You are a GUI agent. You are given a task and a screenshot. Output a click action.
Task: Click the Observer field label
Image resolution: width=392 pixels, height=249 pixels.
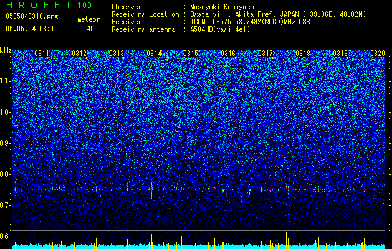coord(127,7)
